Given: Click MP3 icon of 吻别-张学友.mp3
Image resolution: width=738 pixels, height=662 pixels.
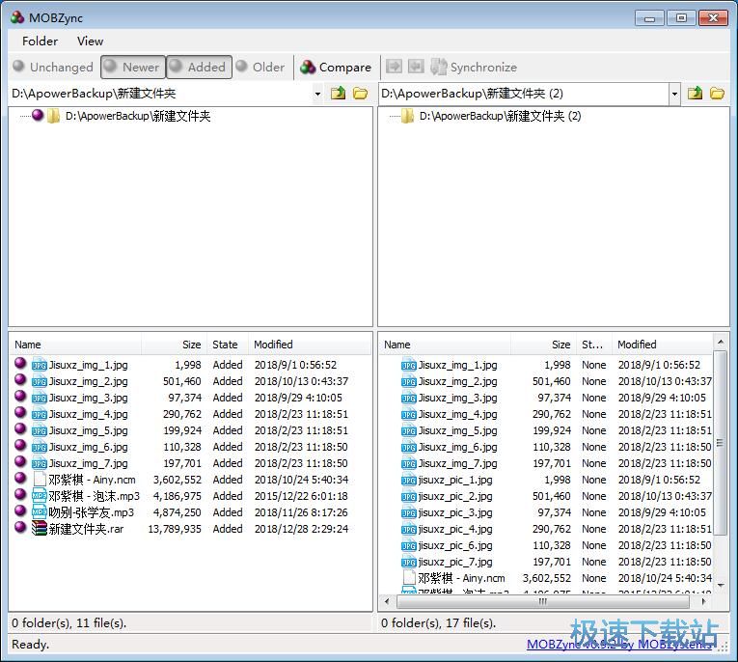Looking at the screenshot, I should click(39, 512).
